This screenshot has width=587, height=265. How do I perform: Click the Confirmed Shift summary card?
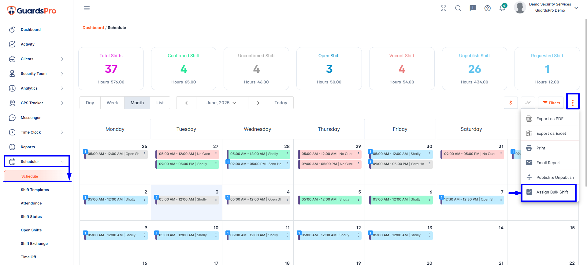(x=184, y=68)
